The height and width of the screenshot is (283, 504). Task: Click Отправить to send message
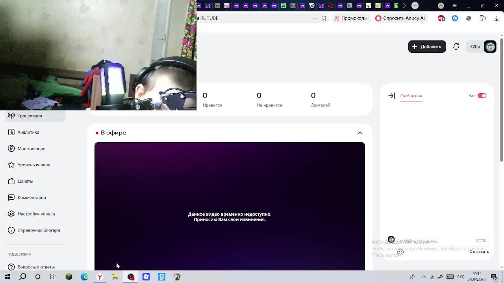tap(479, 252)
